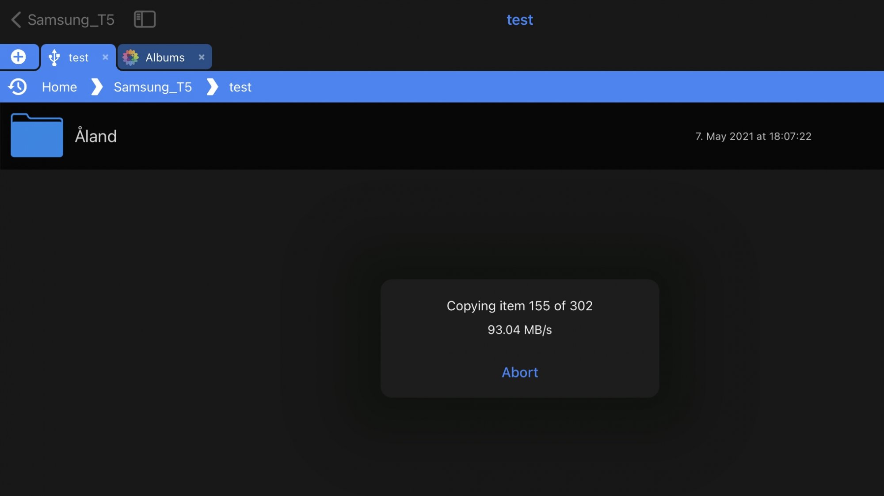Add a new tab with the plus button

(19, 57)
